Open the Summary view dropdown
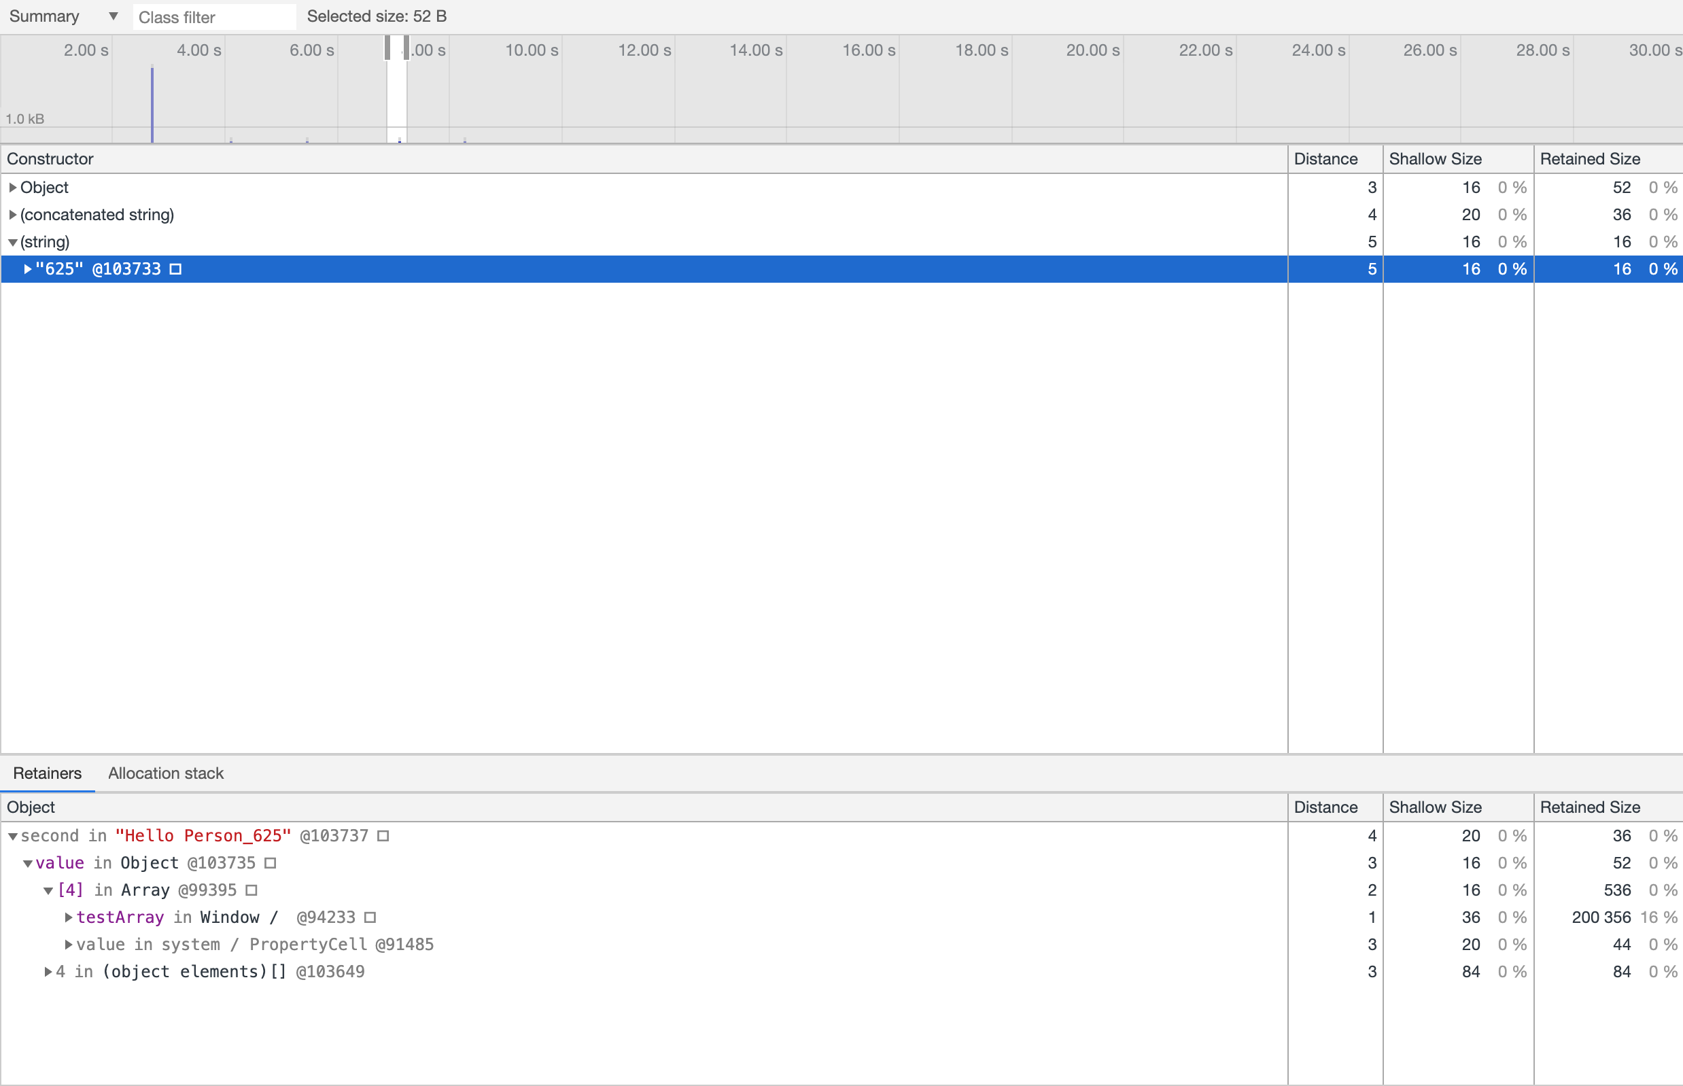This screenshot has height=1086, width=1683. (63, 16)
